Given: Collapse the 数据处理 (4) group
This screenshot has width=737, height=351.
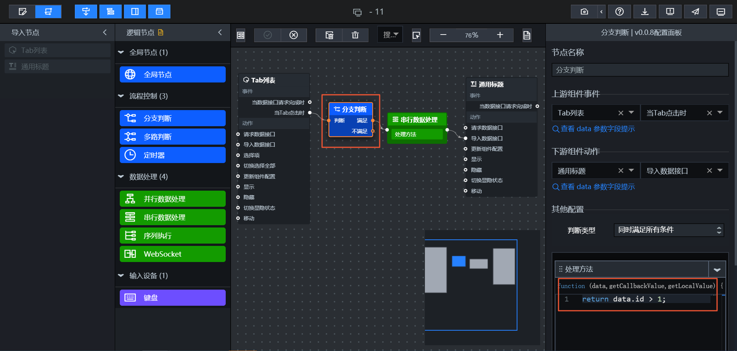Looking at the screenshot, I should coord(121,176).
